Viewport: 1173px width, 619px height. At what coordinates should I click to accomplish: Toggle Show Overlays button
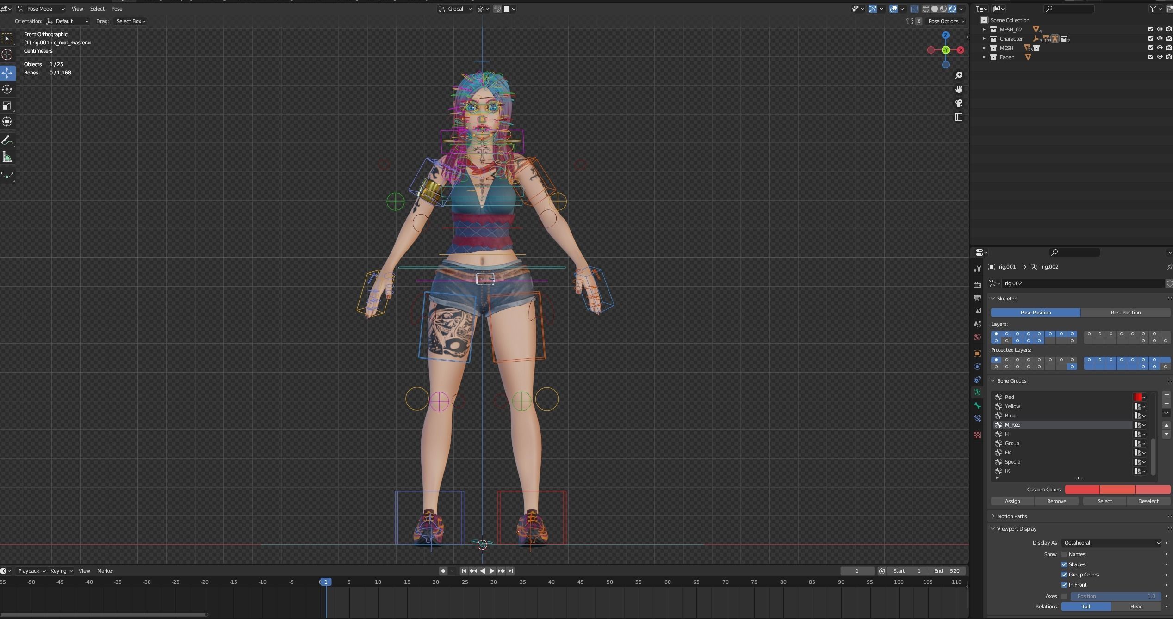(894, 9)
